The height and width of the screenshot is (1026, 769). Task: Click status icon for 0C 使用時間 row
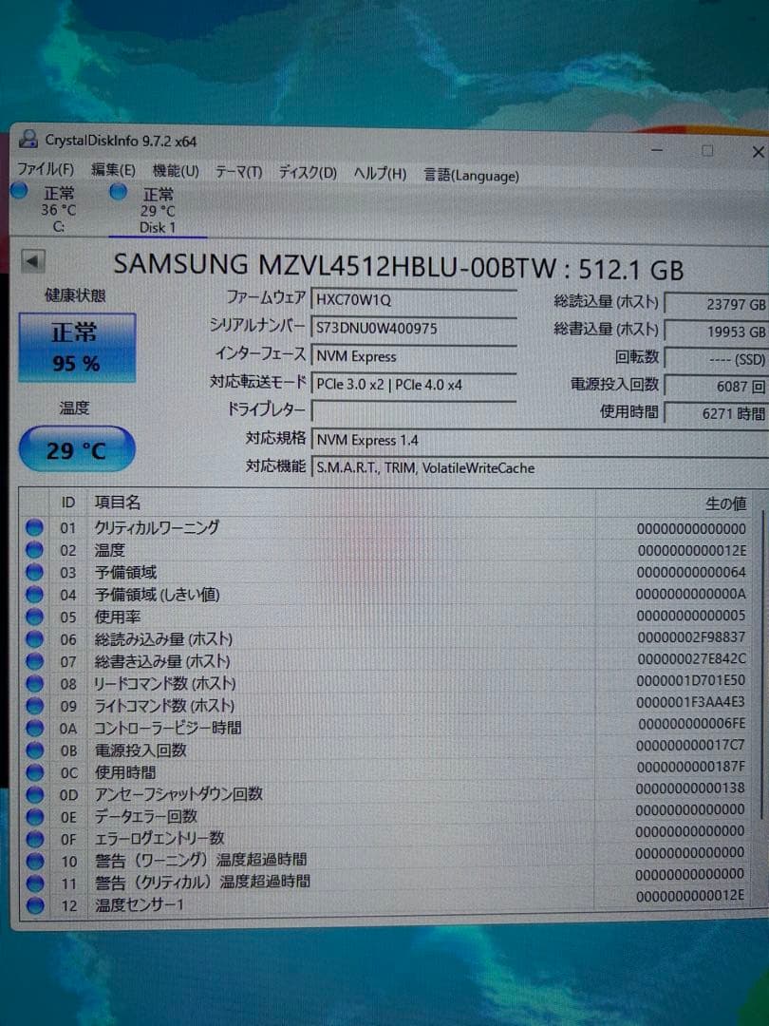point(35,772)
